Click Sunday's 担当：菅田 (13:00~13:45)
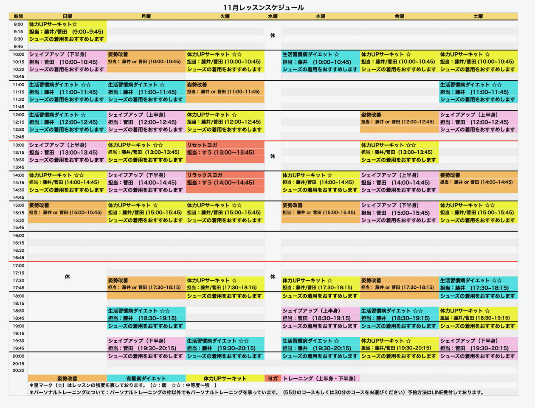 click(67, 152)
